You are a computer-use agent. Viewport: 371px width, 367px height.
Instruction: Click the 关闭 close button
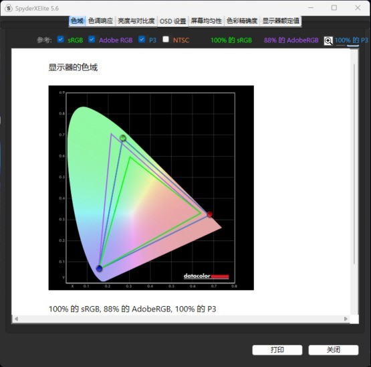(x=334, y=350)
